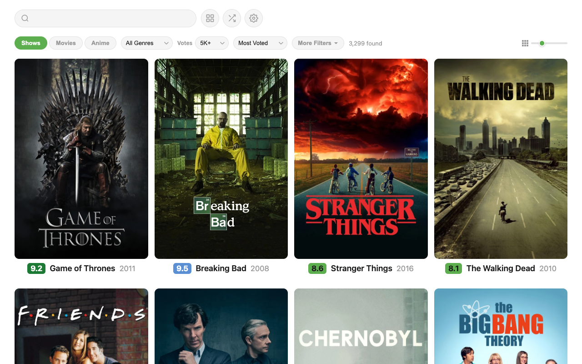Screen dimensions: 582x364
Task: Switch filtering to Movies
Action: [65, 43]
